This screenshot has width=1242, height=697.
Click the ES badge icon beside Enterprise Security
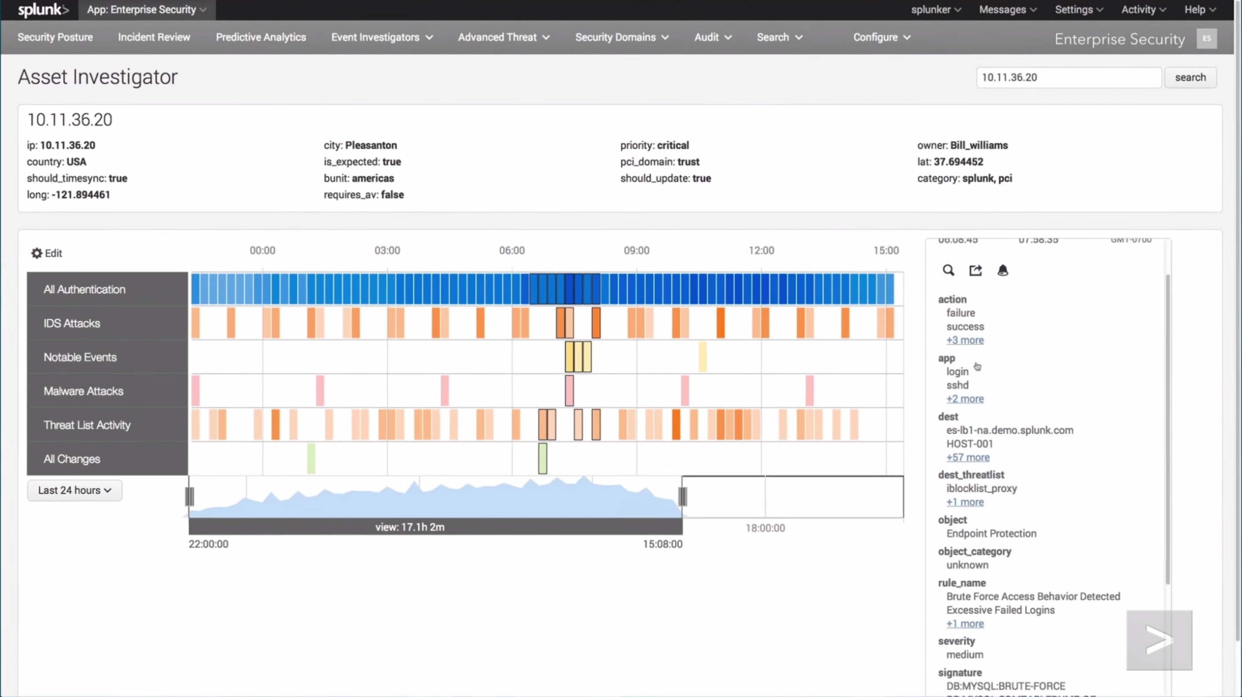tap(1206, 39)
